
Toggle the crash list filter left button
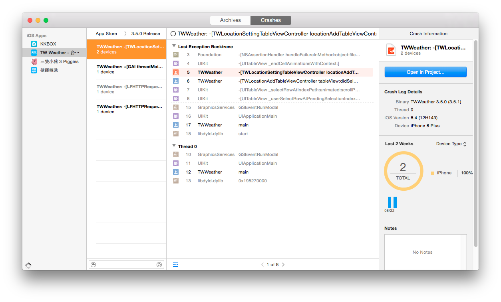[x=93, y=264]
